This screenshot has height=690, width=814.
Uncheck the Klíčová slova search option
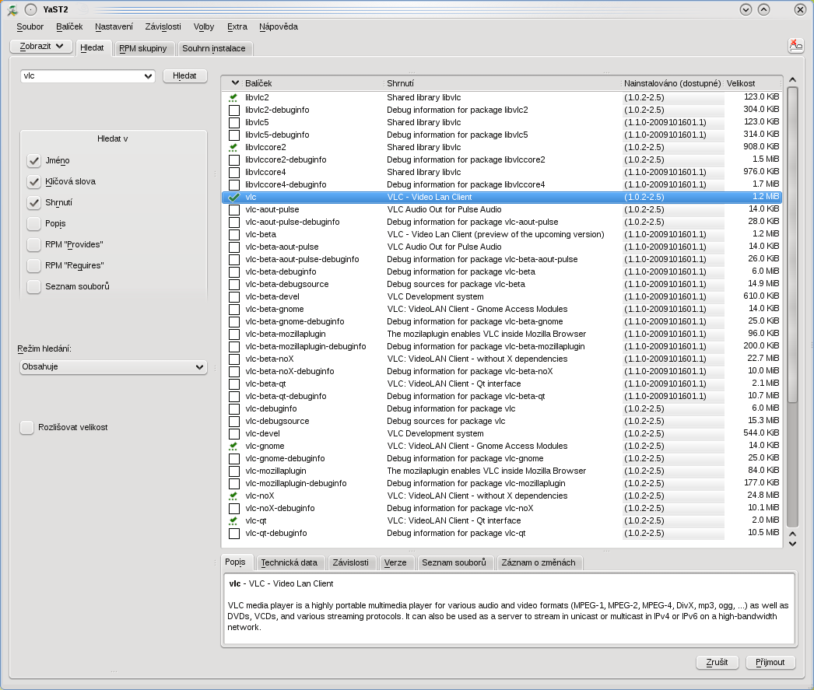click(33, 181)
